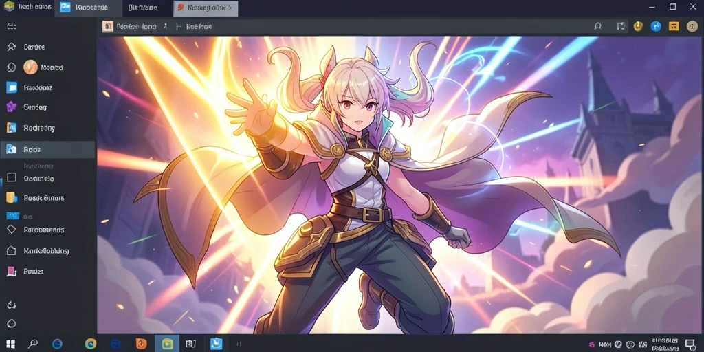The image size is (704, 352).
Task: Open the tab with the grass block icon
Action: coord(27,8)
